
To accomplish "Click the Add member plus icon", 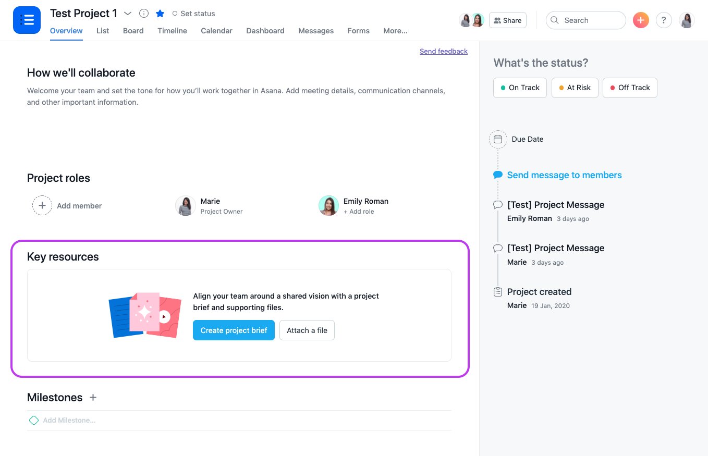I will 42,205.
